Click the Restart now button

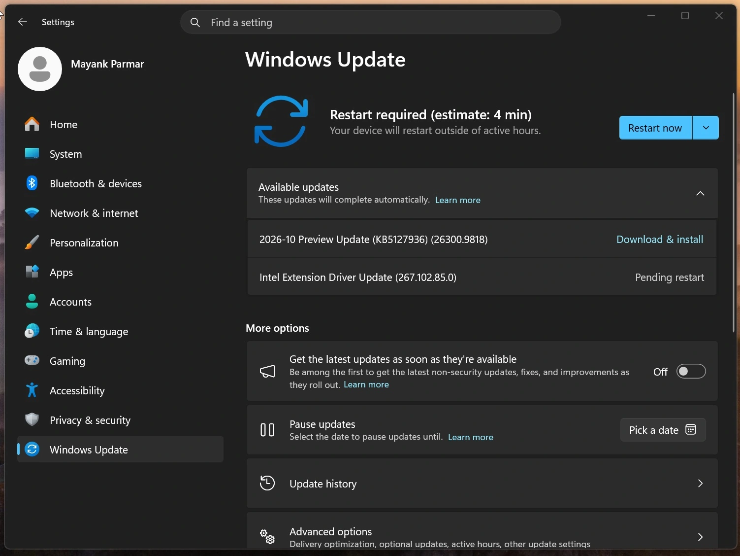655,128
